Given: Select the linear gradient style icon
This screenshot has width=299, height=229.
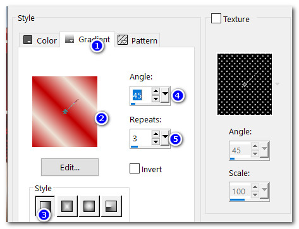Looking at the screenshot, I should pyautogui.click(x=46, y=206).
